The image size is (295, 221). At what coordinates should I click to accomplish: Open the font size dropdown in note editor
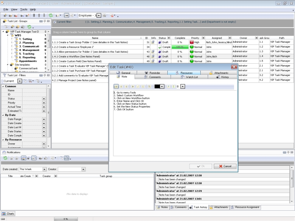click(183, 87)
